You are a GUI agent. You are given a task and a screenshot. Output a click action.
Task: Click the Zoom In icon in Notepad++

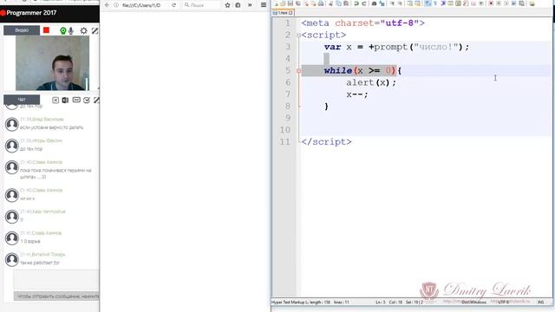tap(392, 3)
